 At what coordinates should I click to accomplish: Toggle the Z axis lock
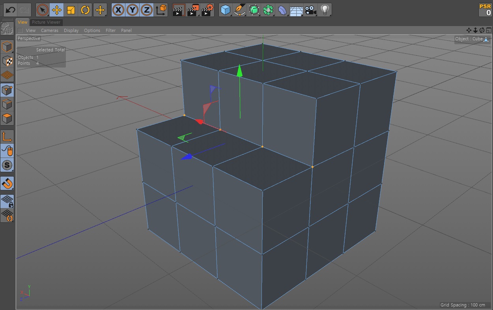pyautogui.click(x=146, y=10)
